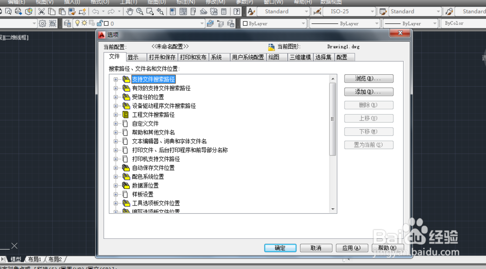This screenshot has width=486, height=269.
Task: Open the Sheet Set Manager icon
Action: [x=203, y=12]
